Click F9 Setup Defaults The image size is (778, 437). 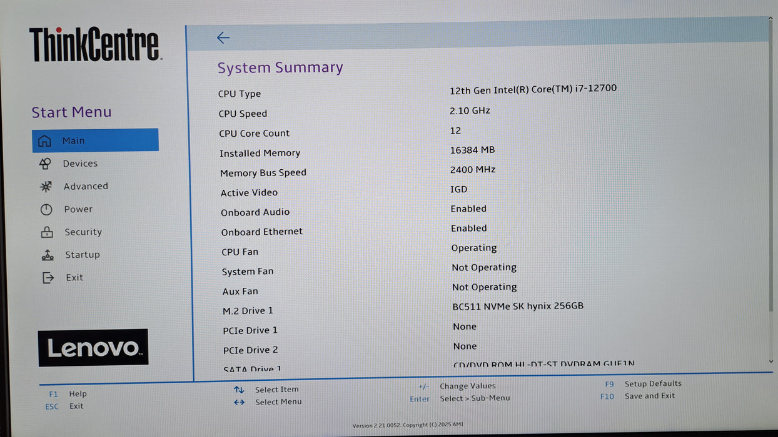point(643,384)
